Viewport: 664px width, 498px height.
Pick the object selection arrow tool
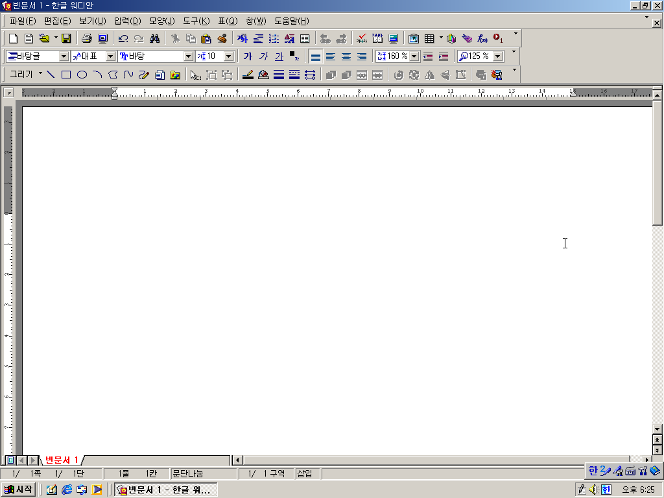pos(195,75)
